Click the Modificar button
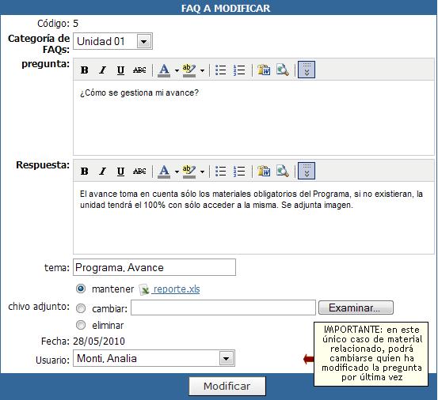This screenshot has height=400, width=438. (x=227, y=386)
